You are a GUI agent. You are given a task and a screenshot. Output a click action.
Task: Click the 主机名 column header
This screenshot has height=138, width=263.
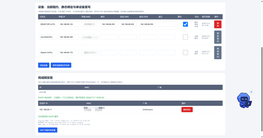(x=42, y=17)
